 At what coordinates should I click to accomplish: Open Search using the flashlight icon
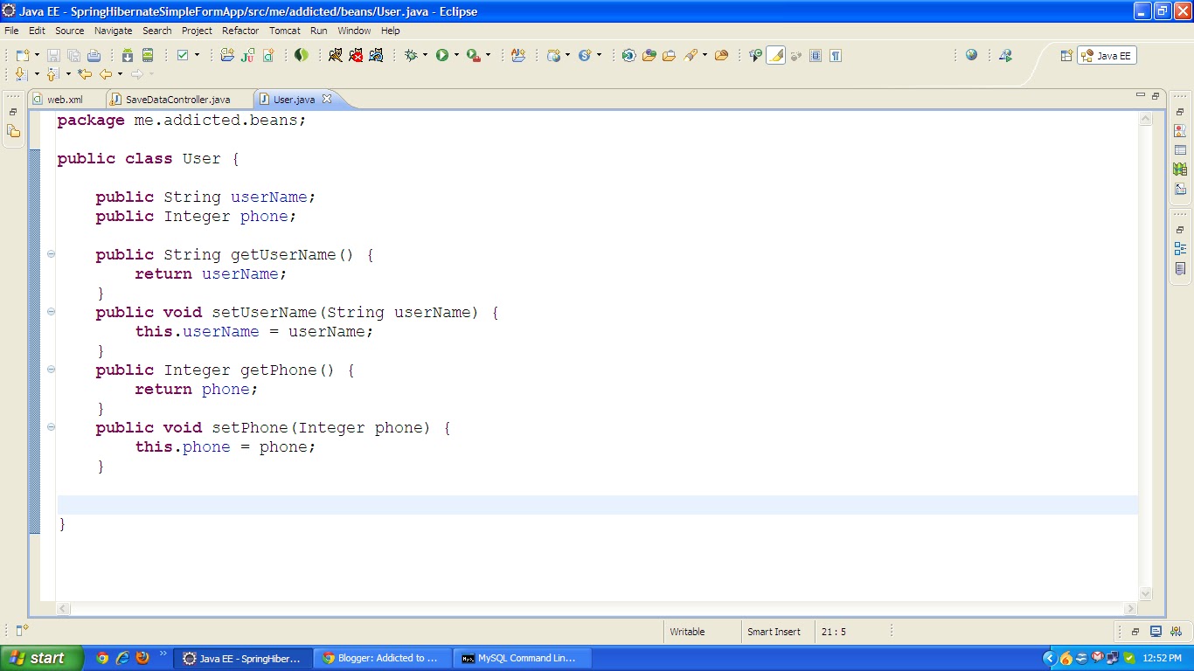tap(691, 55)
